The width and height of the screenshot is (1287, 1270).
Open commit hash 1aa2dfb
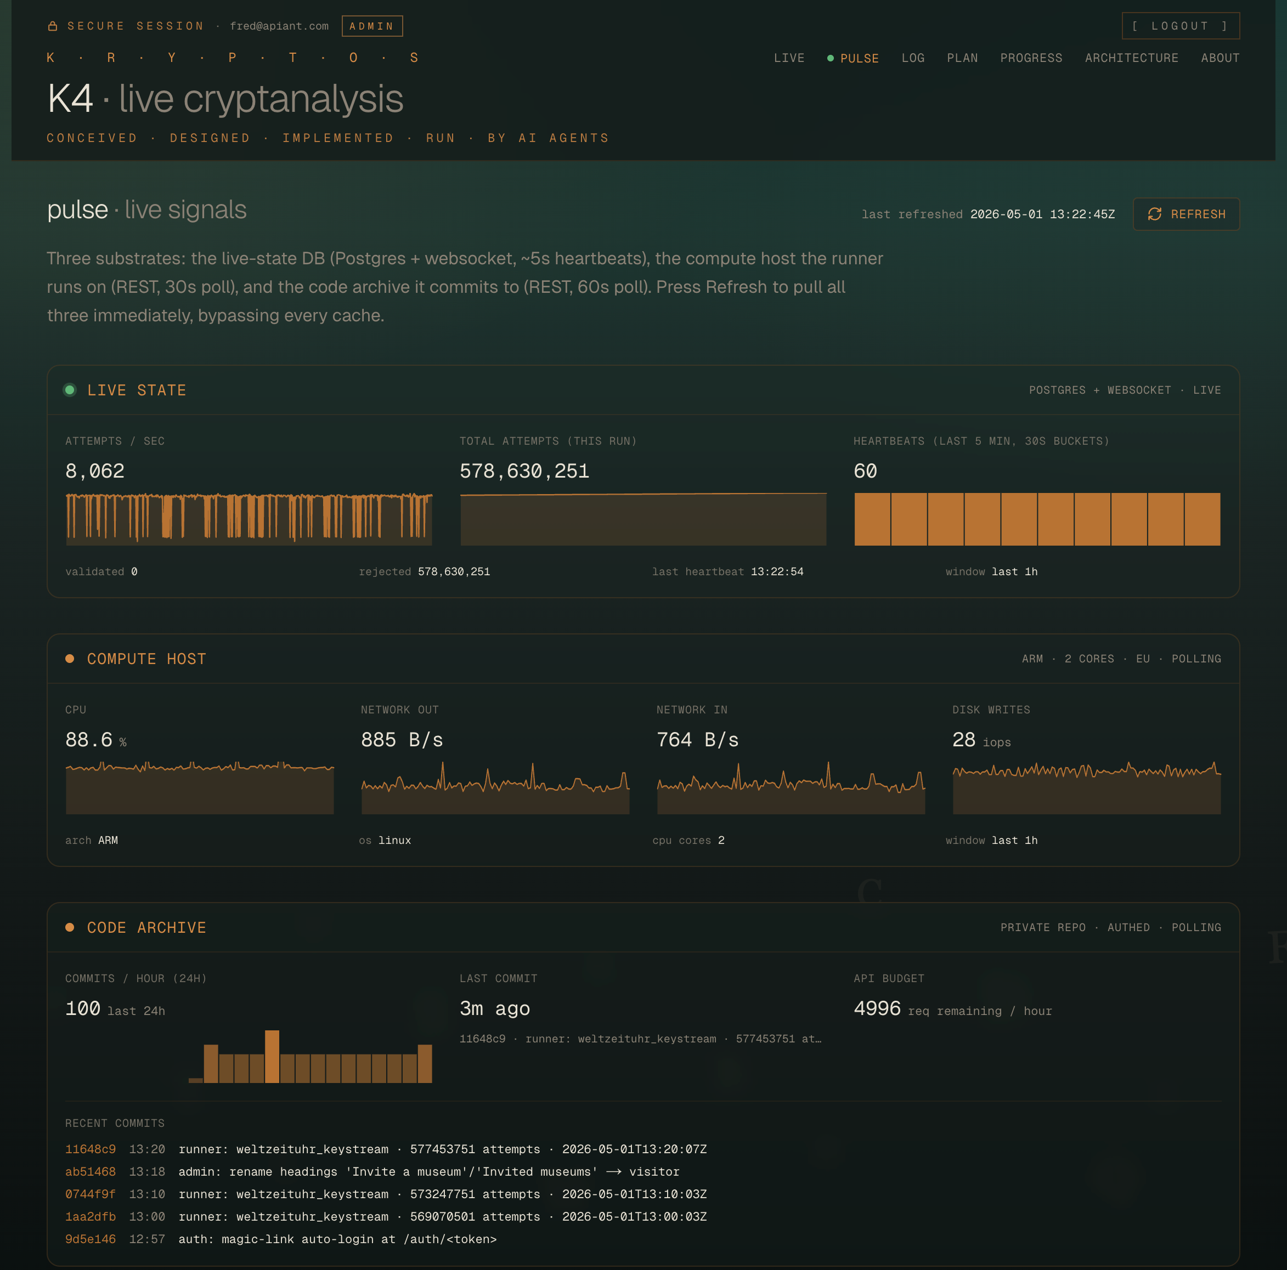click(91, 1216)
